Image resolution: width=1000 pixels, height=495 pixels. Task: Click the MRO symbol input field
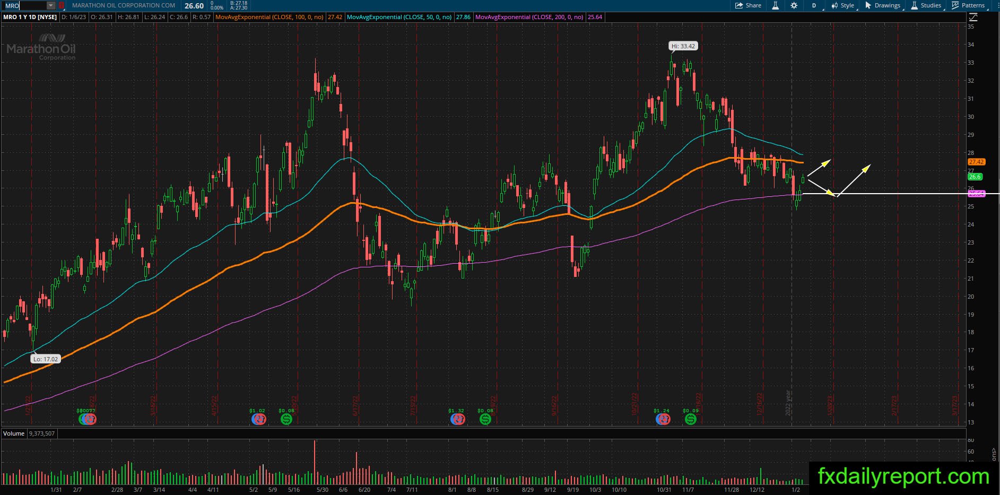click(25, 5)
